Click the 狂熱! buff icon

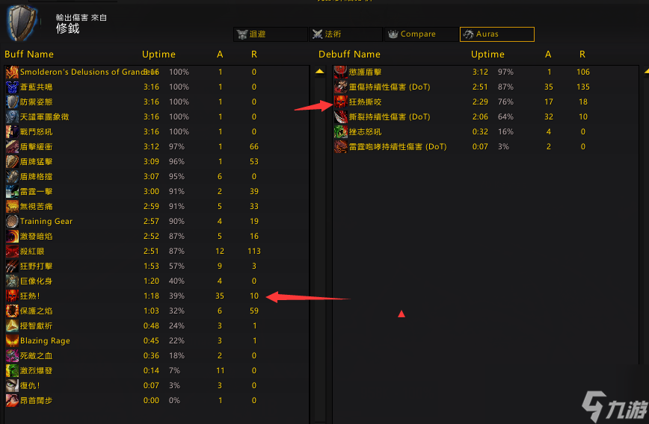pos(12,296)
